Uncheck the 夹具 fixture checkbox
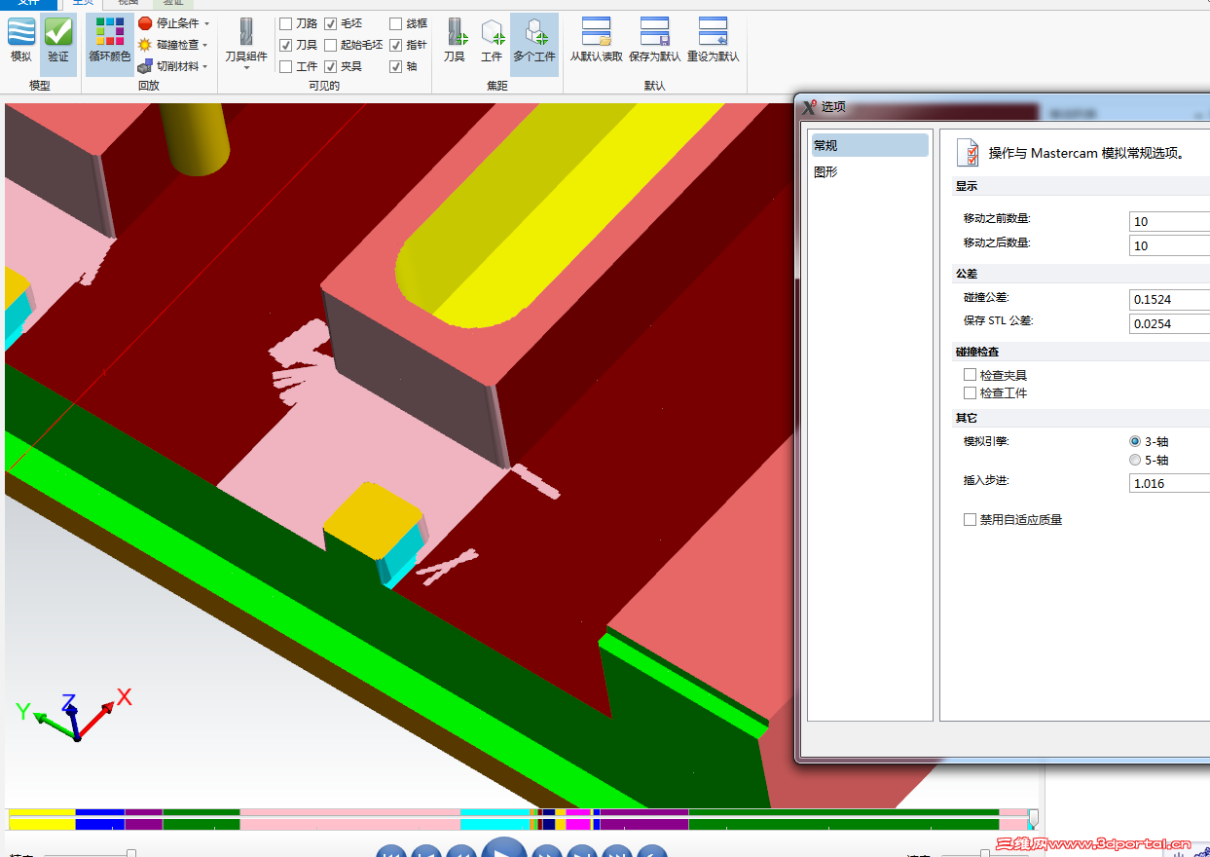The width and height of the screenshot is (1210, 857). [x=331, y=66]
